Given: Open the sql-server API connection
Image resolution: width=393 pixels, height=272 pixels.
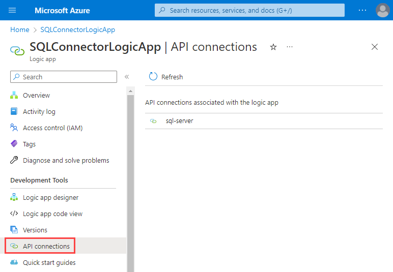Looking at the screenshot, I should 180,121.
